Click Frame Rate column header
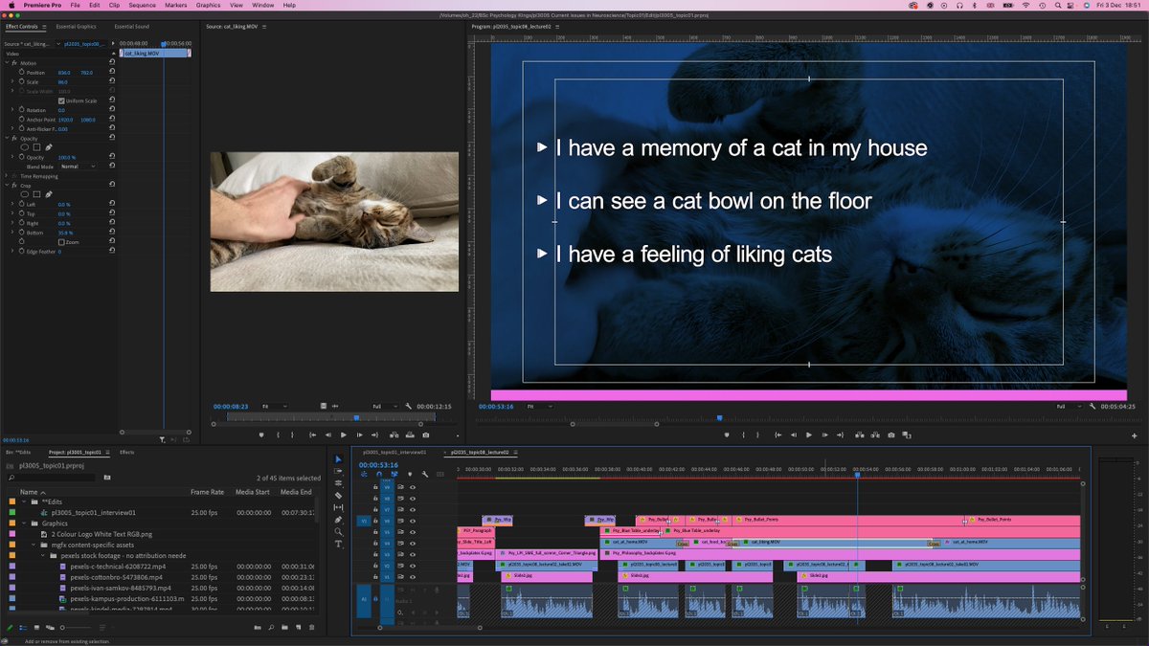The height and width of the screenshot is (646, 1149). 207,492
